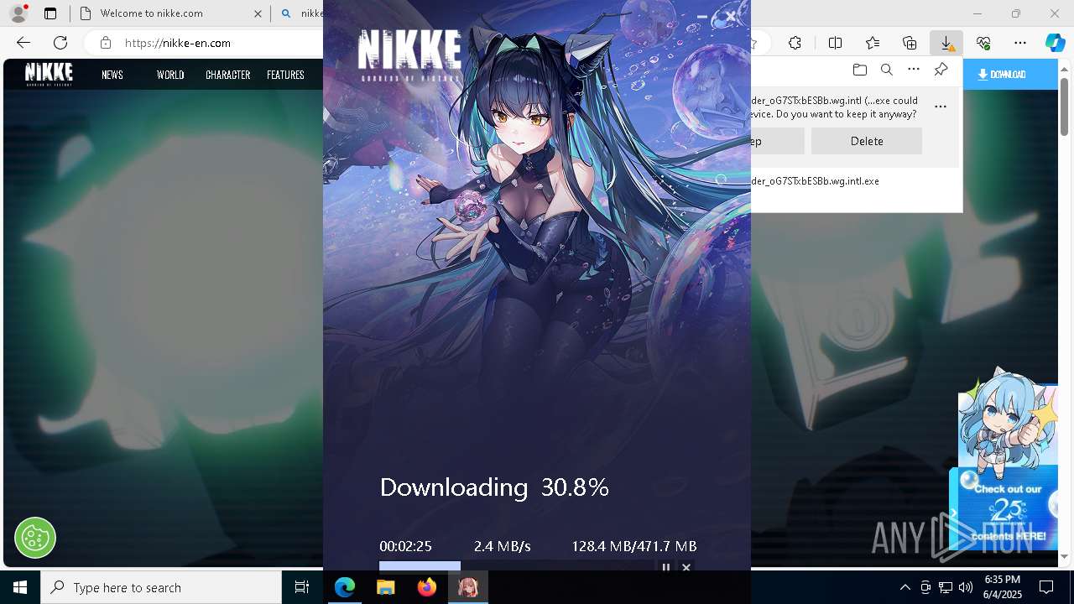Image resolution: width=1074 pixels, height=604 pixels.
Task: View site information lock icon
Action: pyautogui.click(x=105, y=43)
